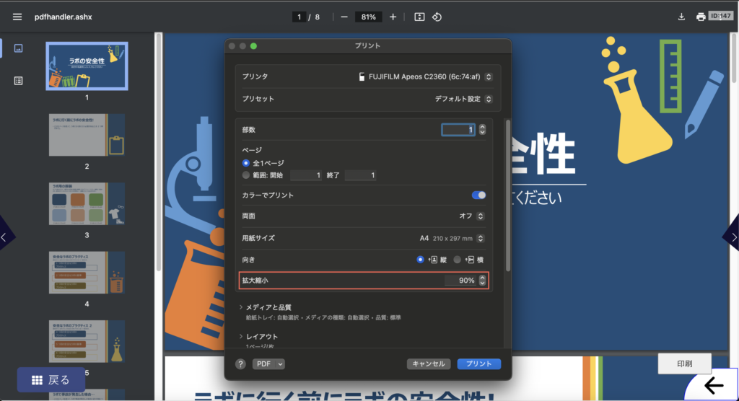Download the PDF with download icon
739x401 pixels.
(x=681, y=17)
